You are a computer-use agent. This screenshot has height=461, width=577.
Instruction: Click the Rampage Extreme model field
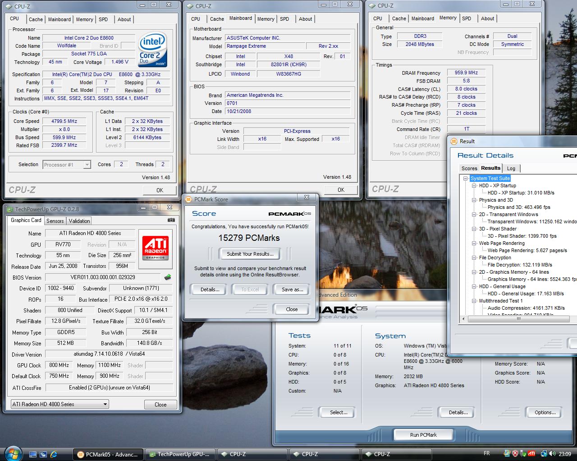click(265, 46)
